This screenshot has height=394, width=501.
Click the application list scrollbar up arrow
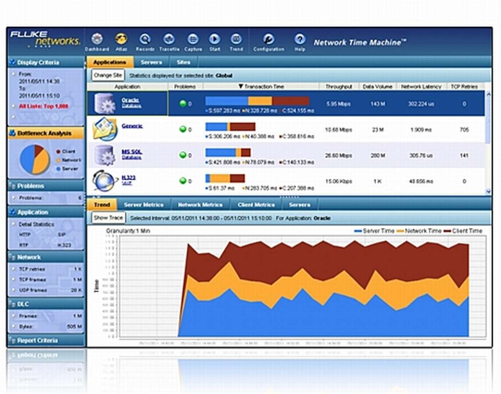pos(488,94)
